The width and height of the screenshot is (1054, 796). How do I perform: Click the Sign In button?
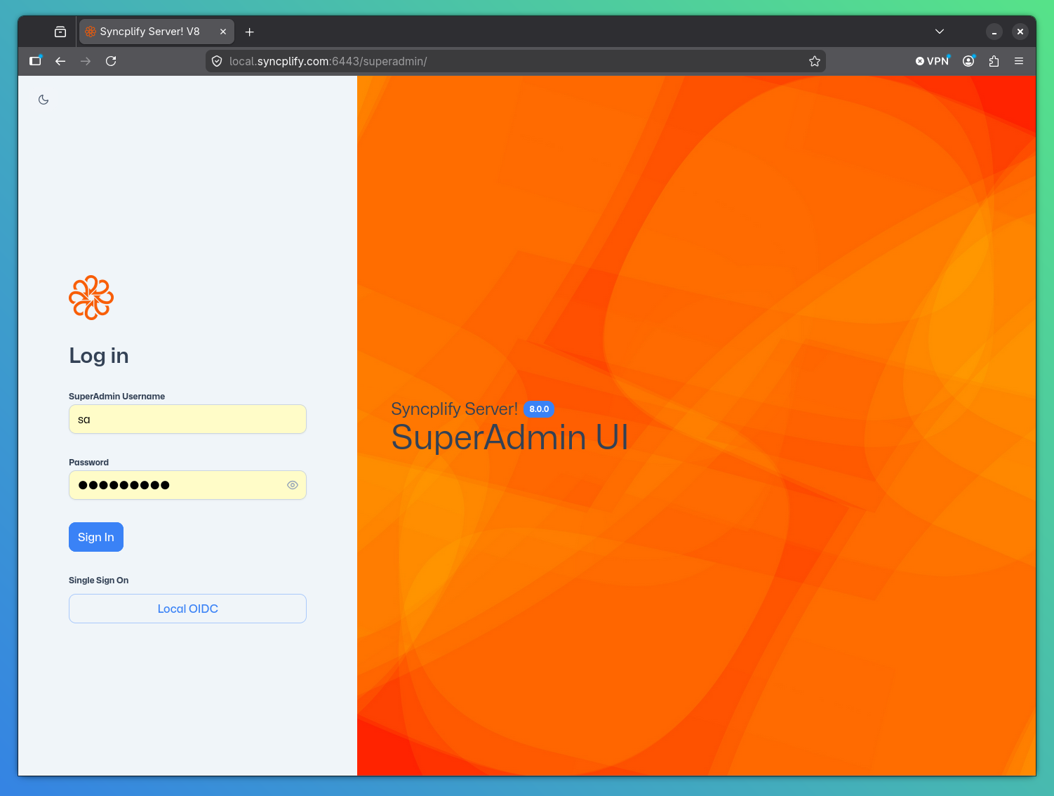pos(96,537)
